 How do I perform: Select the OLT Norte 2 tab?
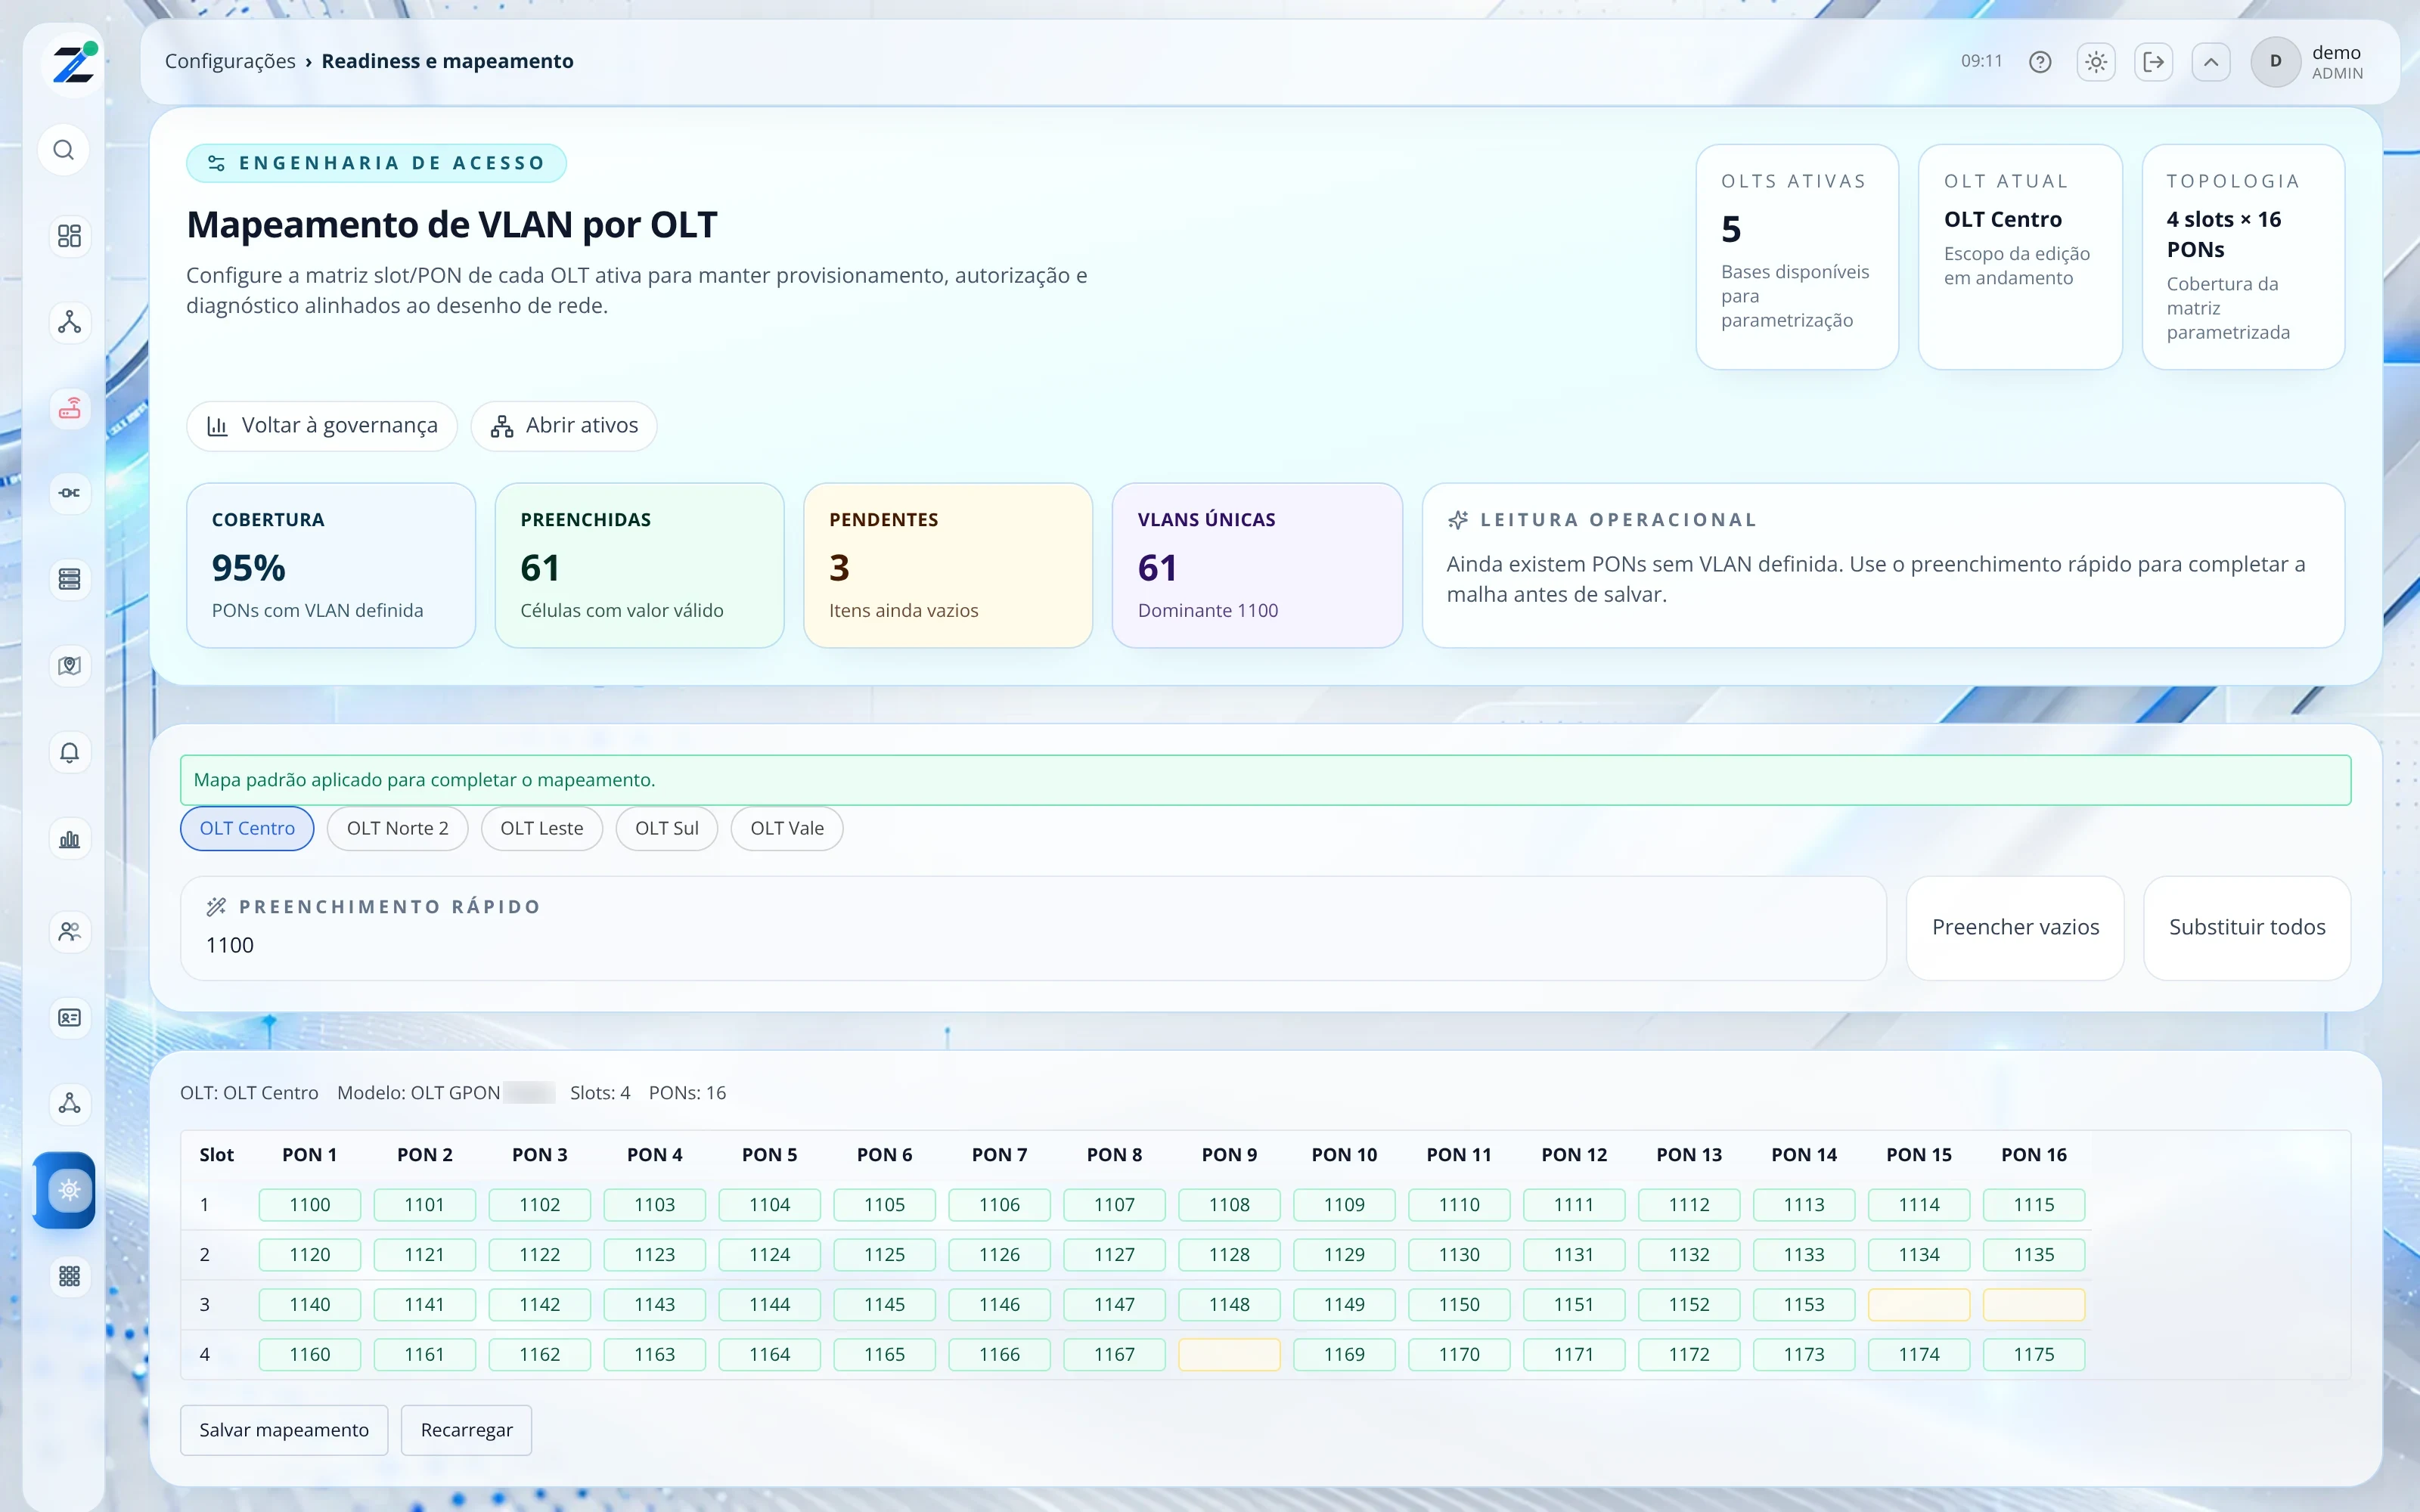click(397, 828)
